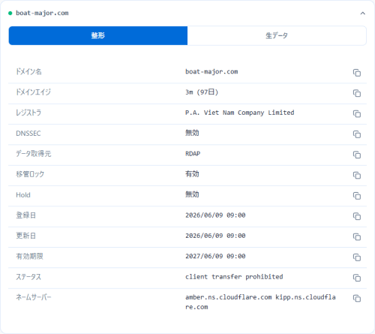Click the Hold label
Viewport: 375px width, 334px height.
(x=23, y=195)
